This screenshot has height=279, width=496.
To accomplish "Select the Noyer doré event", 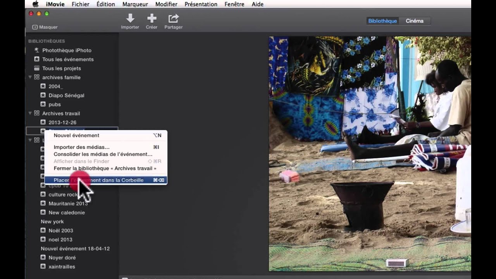I will (x=62, y=258).
